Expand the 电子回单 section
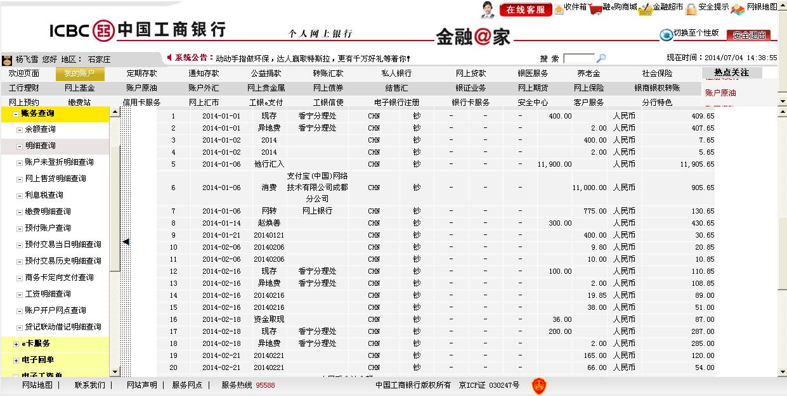Viewport: 787px width, 396px height. [x=15, y=361]
